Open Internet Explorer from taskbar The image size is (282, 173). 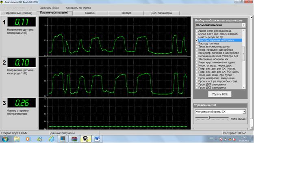(51, 138)
